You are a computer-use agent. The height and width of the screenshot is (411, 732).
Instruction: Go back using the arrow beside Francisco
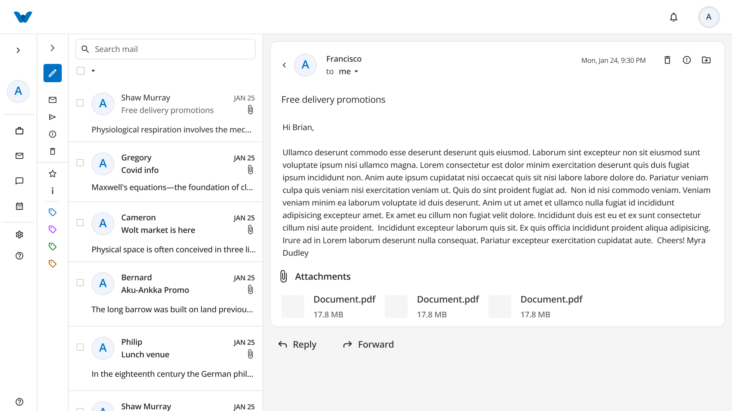(284, 65)
